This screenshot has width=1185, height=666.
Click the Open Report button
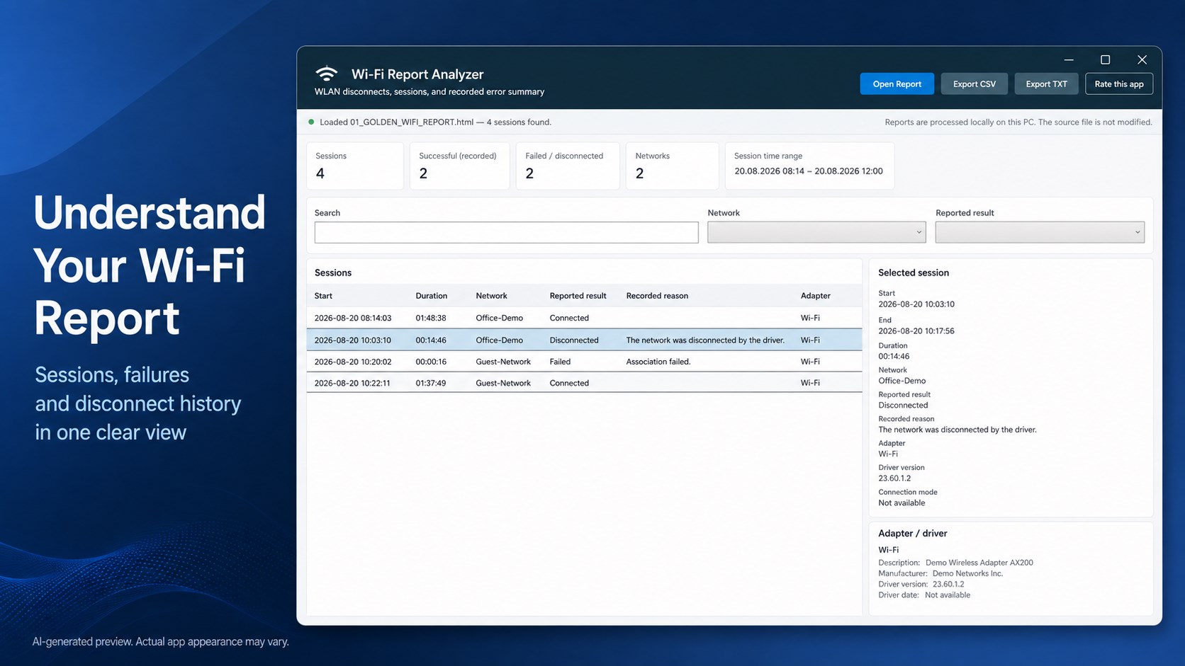(x=897, y=84)
